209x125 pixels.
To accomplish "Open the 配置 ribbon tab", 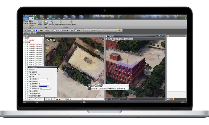I will pos(70,18).
